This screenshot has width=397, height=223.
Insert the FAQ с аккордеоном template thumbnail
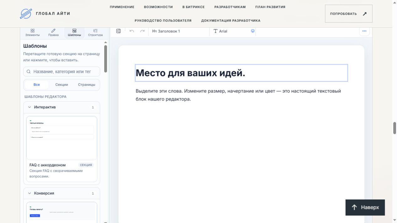point(62,138)
